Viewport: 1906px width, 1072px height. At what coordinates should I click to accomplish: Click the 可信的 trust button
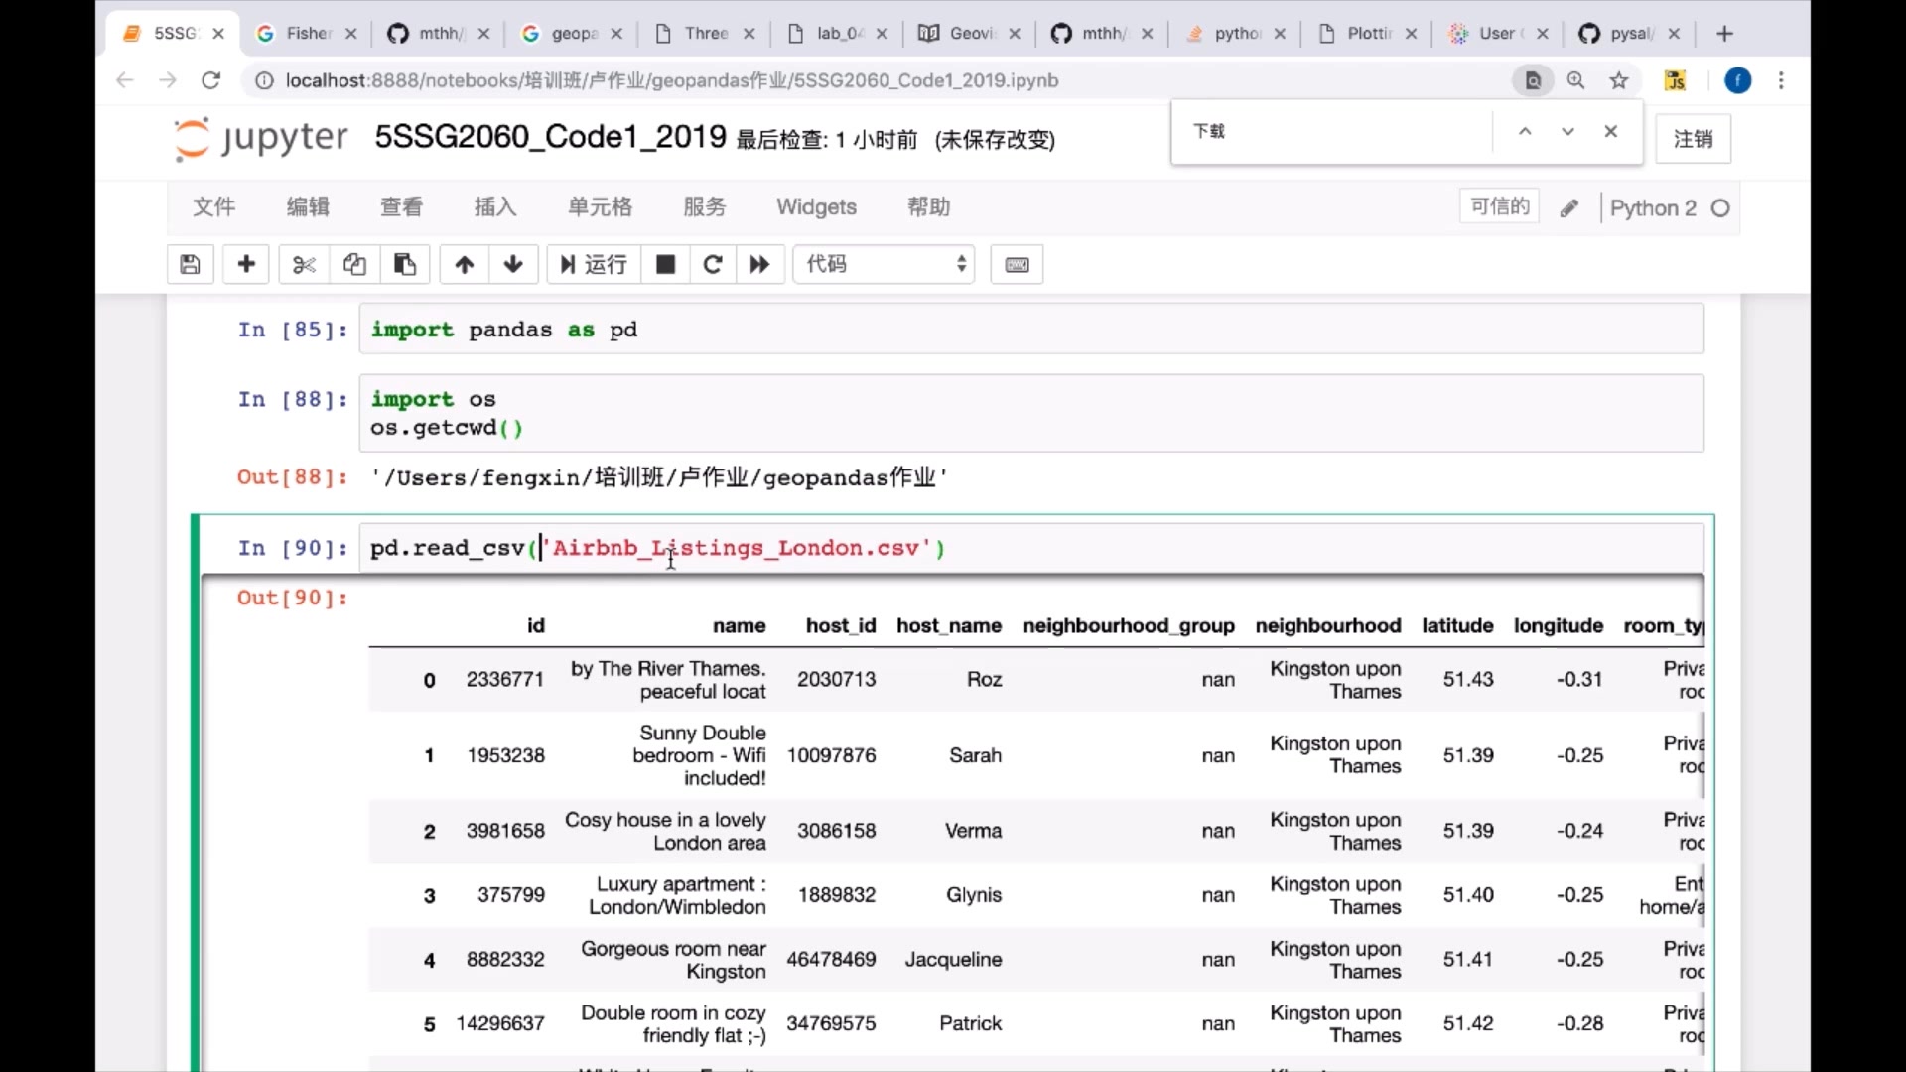1498,205
